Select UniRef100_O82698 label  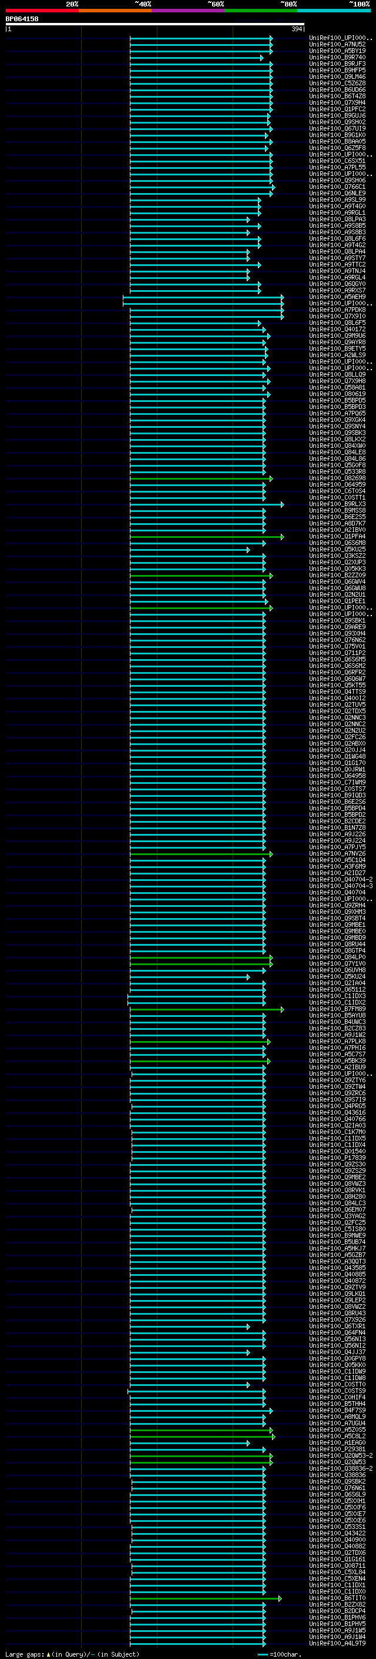[x=337, y=478]
